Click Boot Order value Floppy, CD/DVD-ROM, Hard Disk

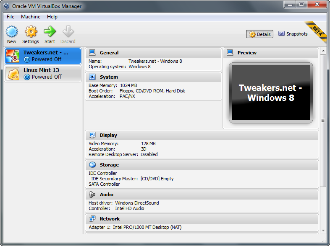point(152,91)
